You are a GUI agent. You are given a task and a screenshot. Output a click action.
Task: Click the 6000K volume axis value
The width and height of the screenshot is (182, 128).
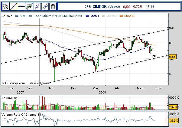(174, 97)
